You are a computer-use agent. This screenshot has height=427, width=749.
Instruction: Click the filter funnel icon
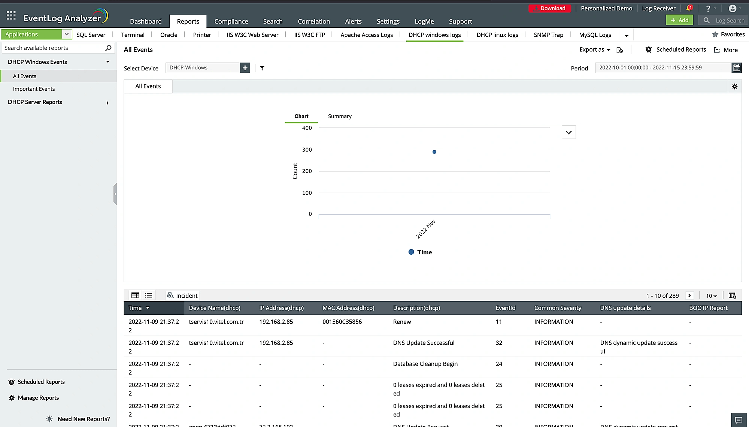(262, 68)
